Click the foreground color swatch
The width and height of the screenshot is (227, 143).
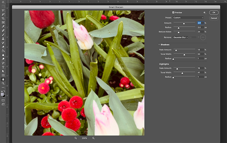[2, 94]
